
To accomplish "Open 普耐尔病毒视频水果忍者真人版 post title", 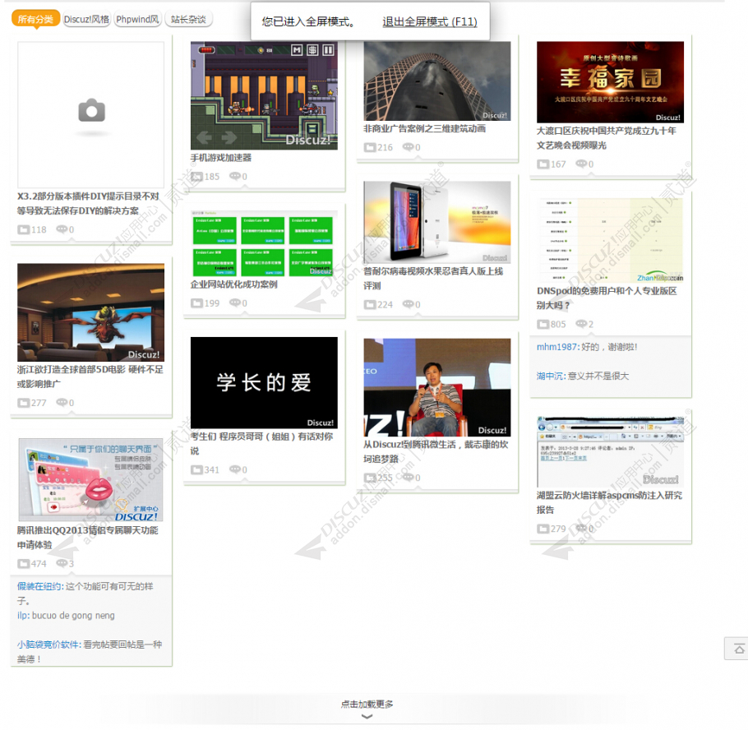I will [433, 278].
